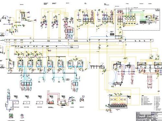Click the long main manifold header bar
Screen dimensions: 162x121
click(79, 41)
